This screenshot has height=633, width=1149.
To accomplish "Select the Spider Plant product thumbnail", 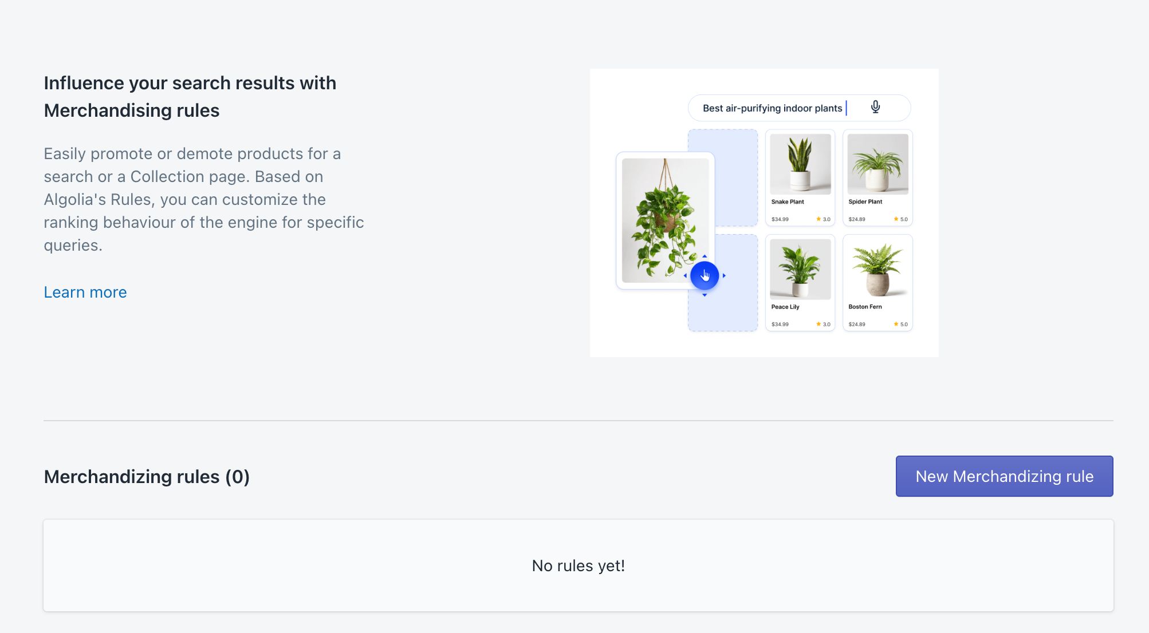I will [x=877, y=165].
